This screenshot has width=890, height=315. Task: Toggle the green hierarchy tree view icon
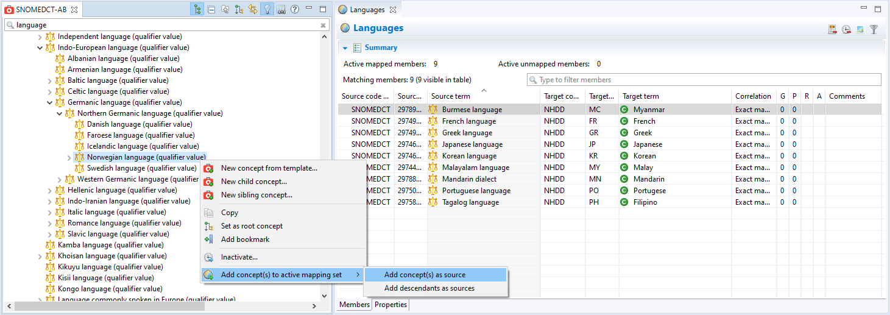[x=197, y=9]
